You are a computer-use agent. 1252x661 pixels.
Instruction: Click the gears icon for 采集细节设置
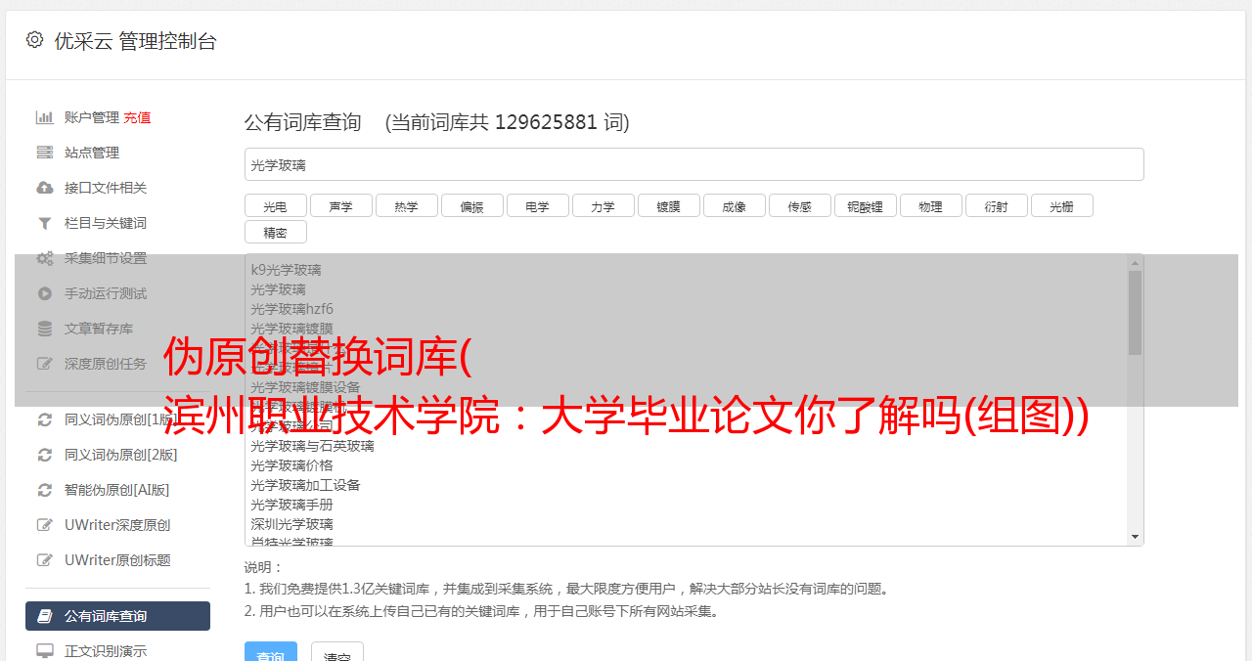tap(45, 258)
